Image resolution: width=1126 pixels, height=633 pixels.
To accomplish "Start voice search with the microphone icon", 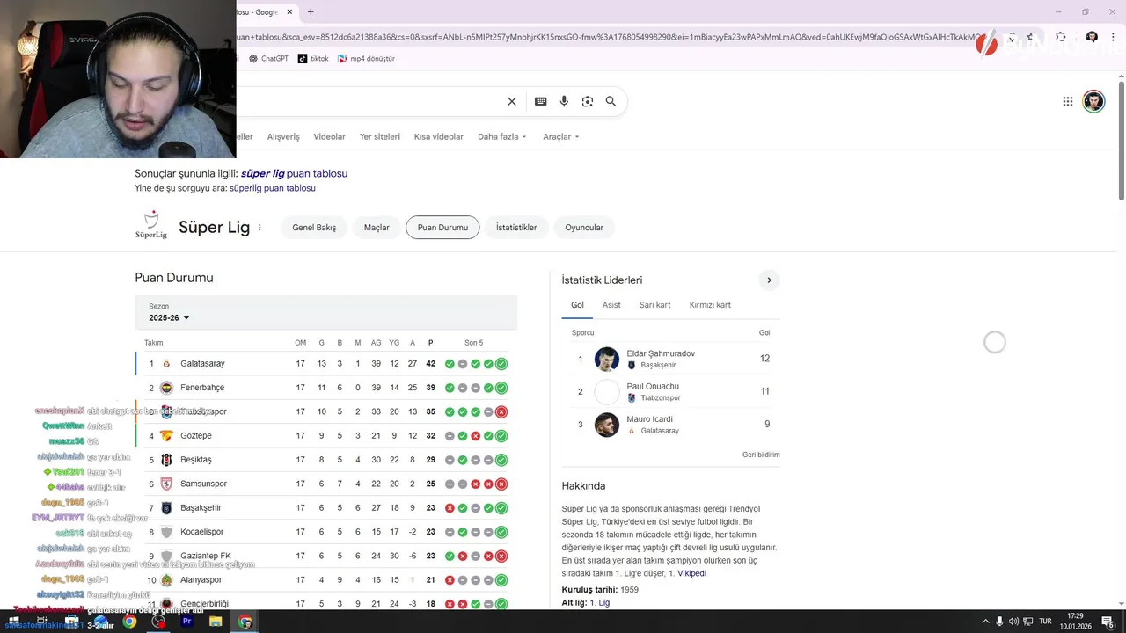I will click(x=564, y=101).
